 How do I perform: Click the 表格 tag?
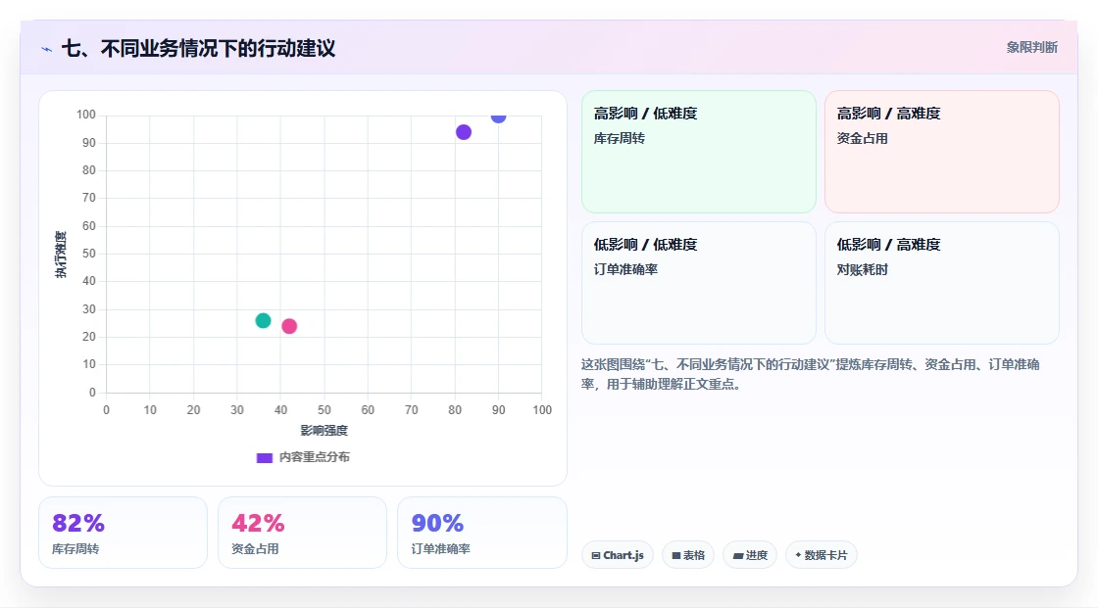click(688, 555)
